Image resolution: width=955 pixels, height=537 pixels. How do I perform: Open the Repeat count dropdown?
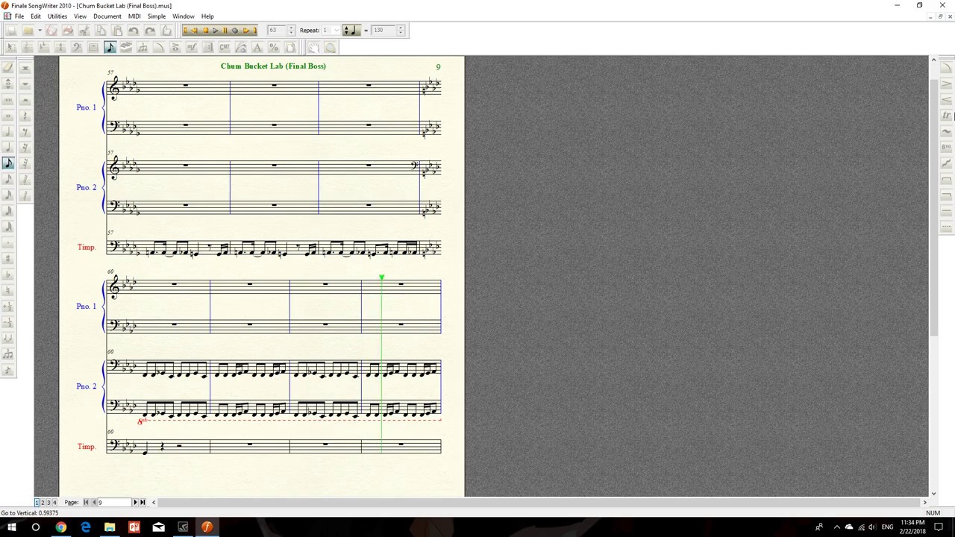pyautogui.click(x=336, y=31)
